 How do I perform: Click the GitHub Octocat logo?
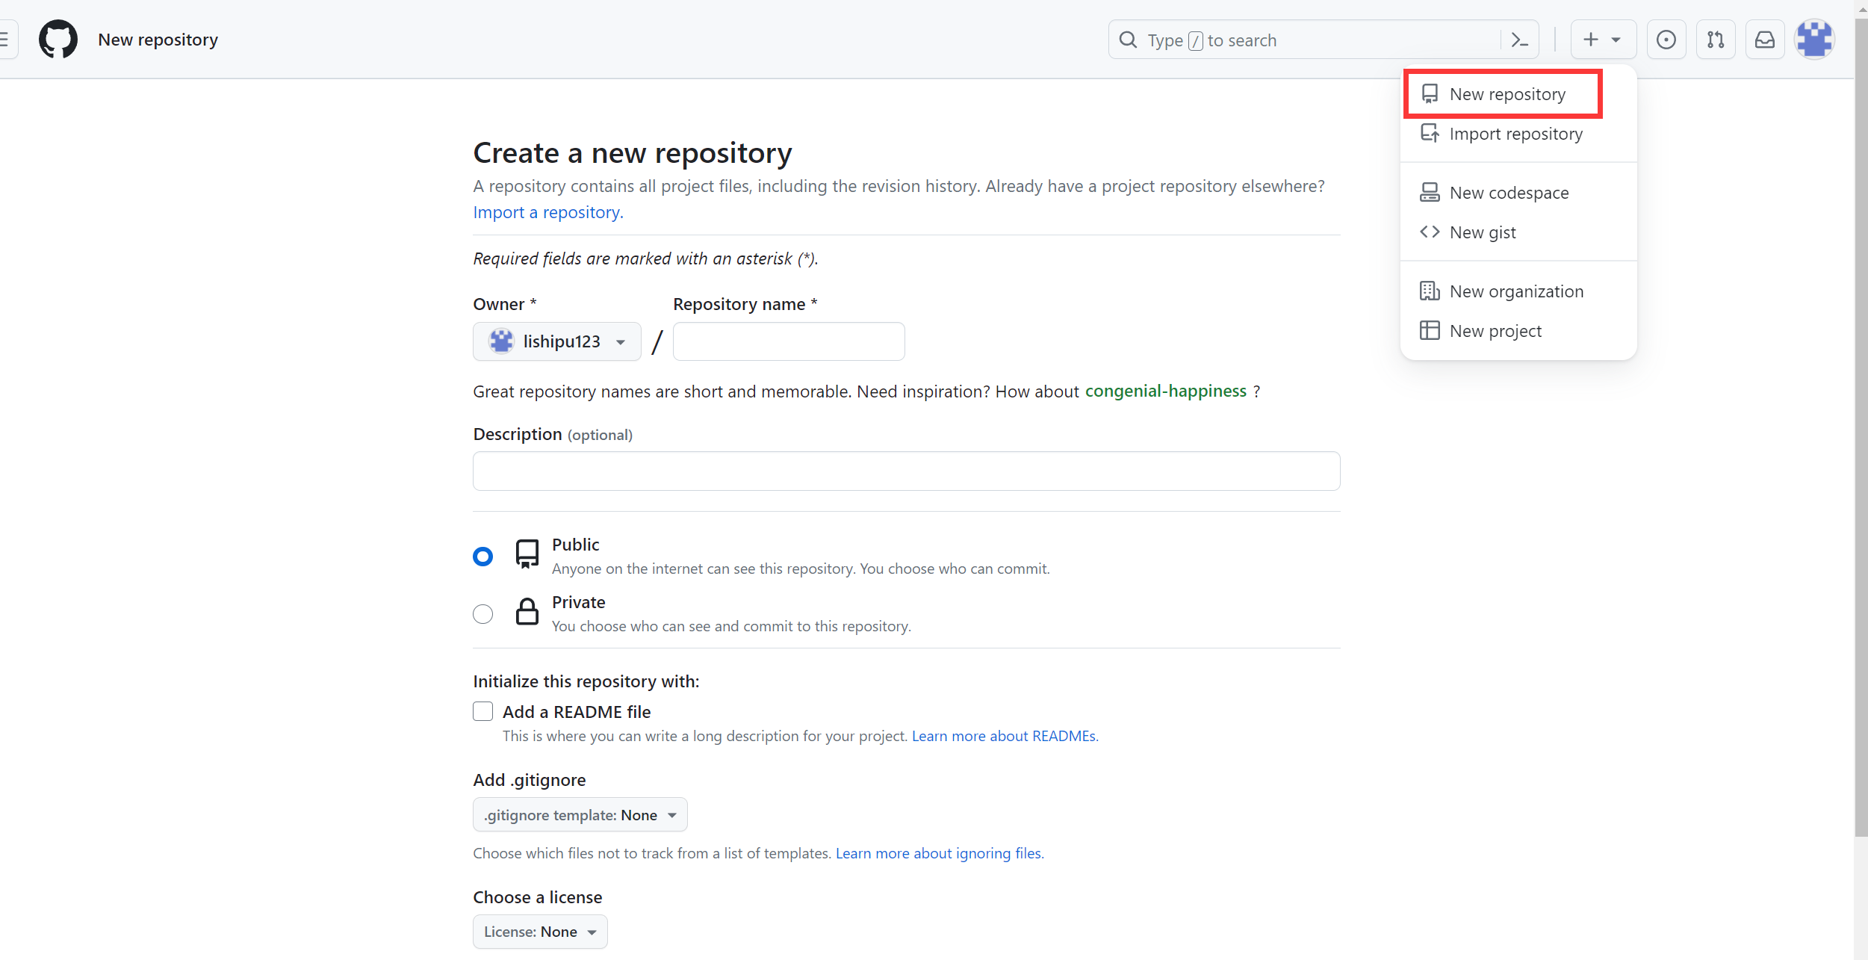pos(58,40)
